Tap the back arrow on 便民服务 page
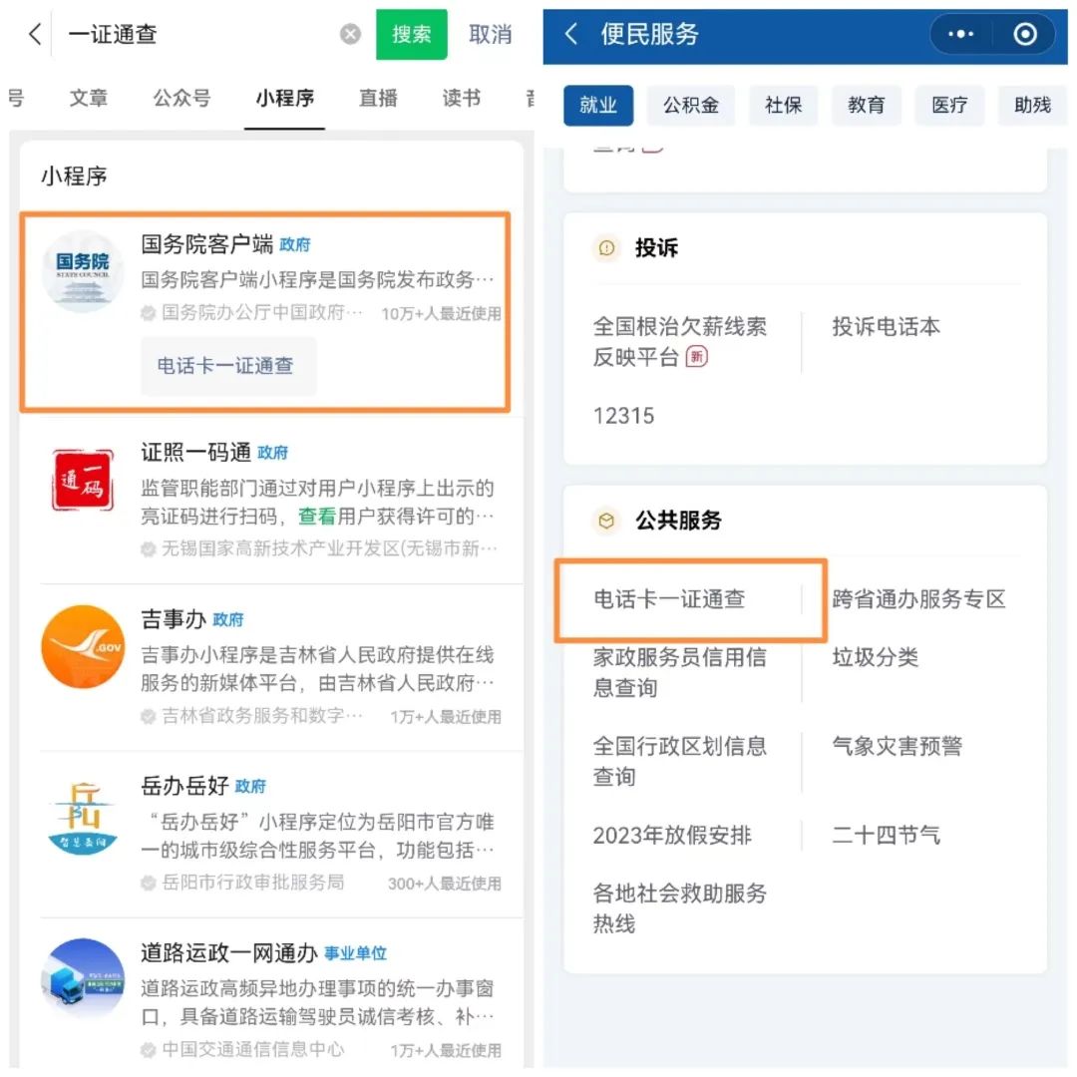Image resolution: width=1077 pixels, height=1077 pixels. [568, 33]
